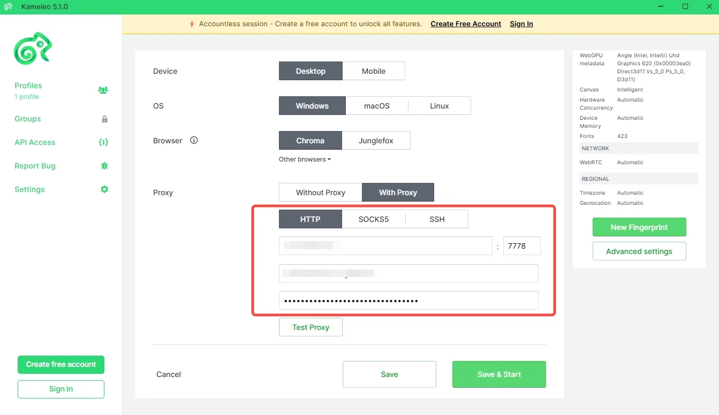Select SOCKS5 proxy type tab
719x415 pixels.
[374, 219]
